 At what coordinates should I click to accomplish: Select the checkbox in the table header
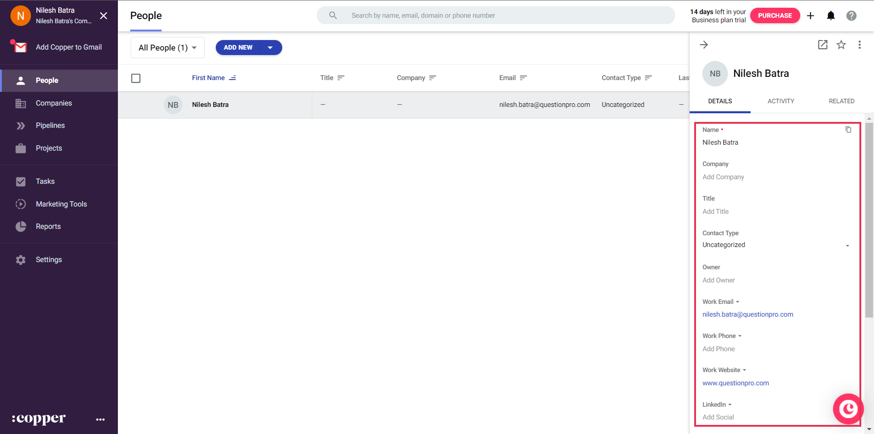[136, 78]
